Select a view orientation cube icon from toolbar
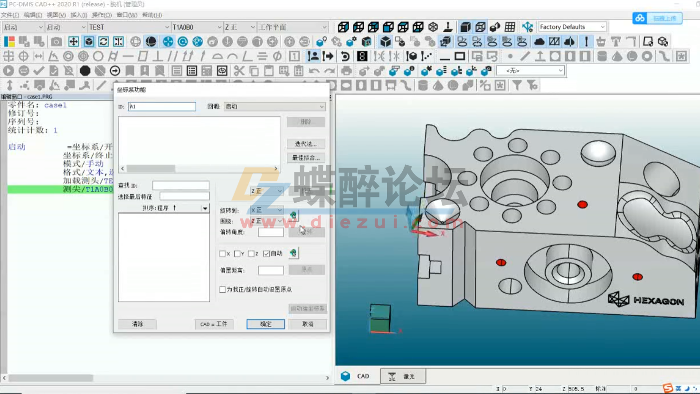Viewport: 700px width, 394px height. 344,27
